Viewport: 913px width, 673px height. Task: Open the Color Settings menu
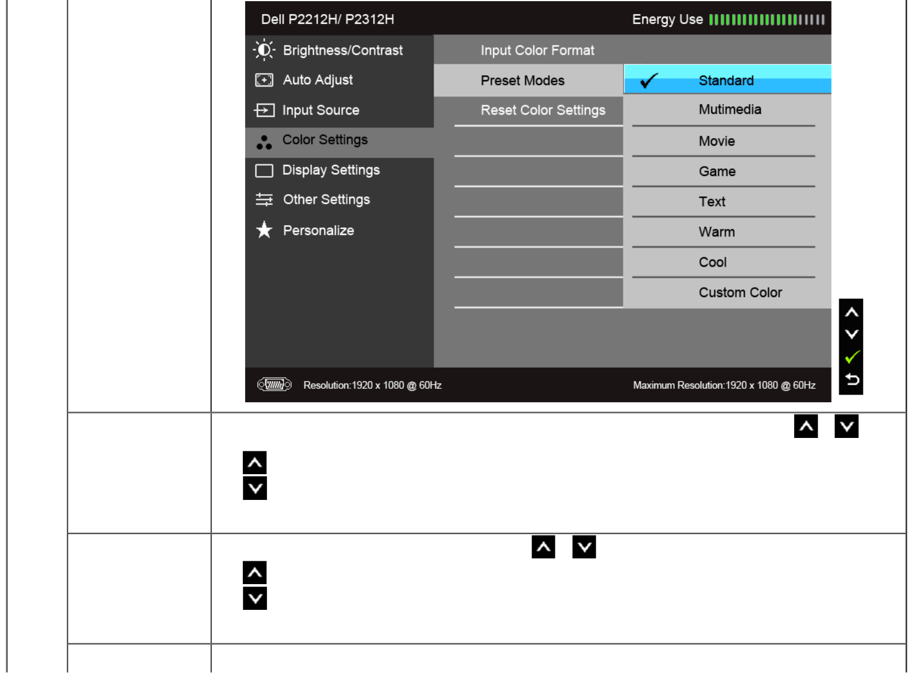(339, 142)
